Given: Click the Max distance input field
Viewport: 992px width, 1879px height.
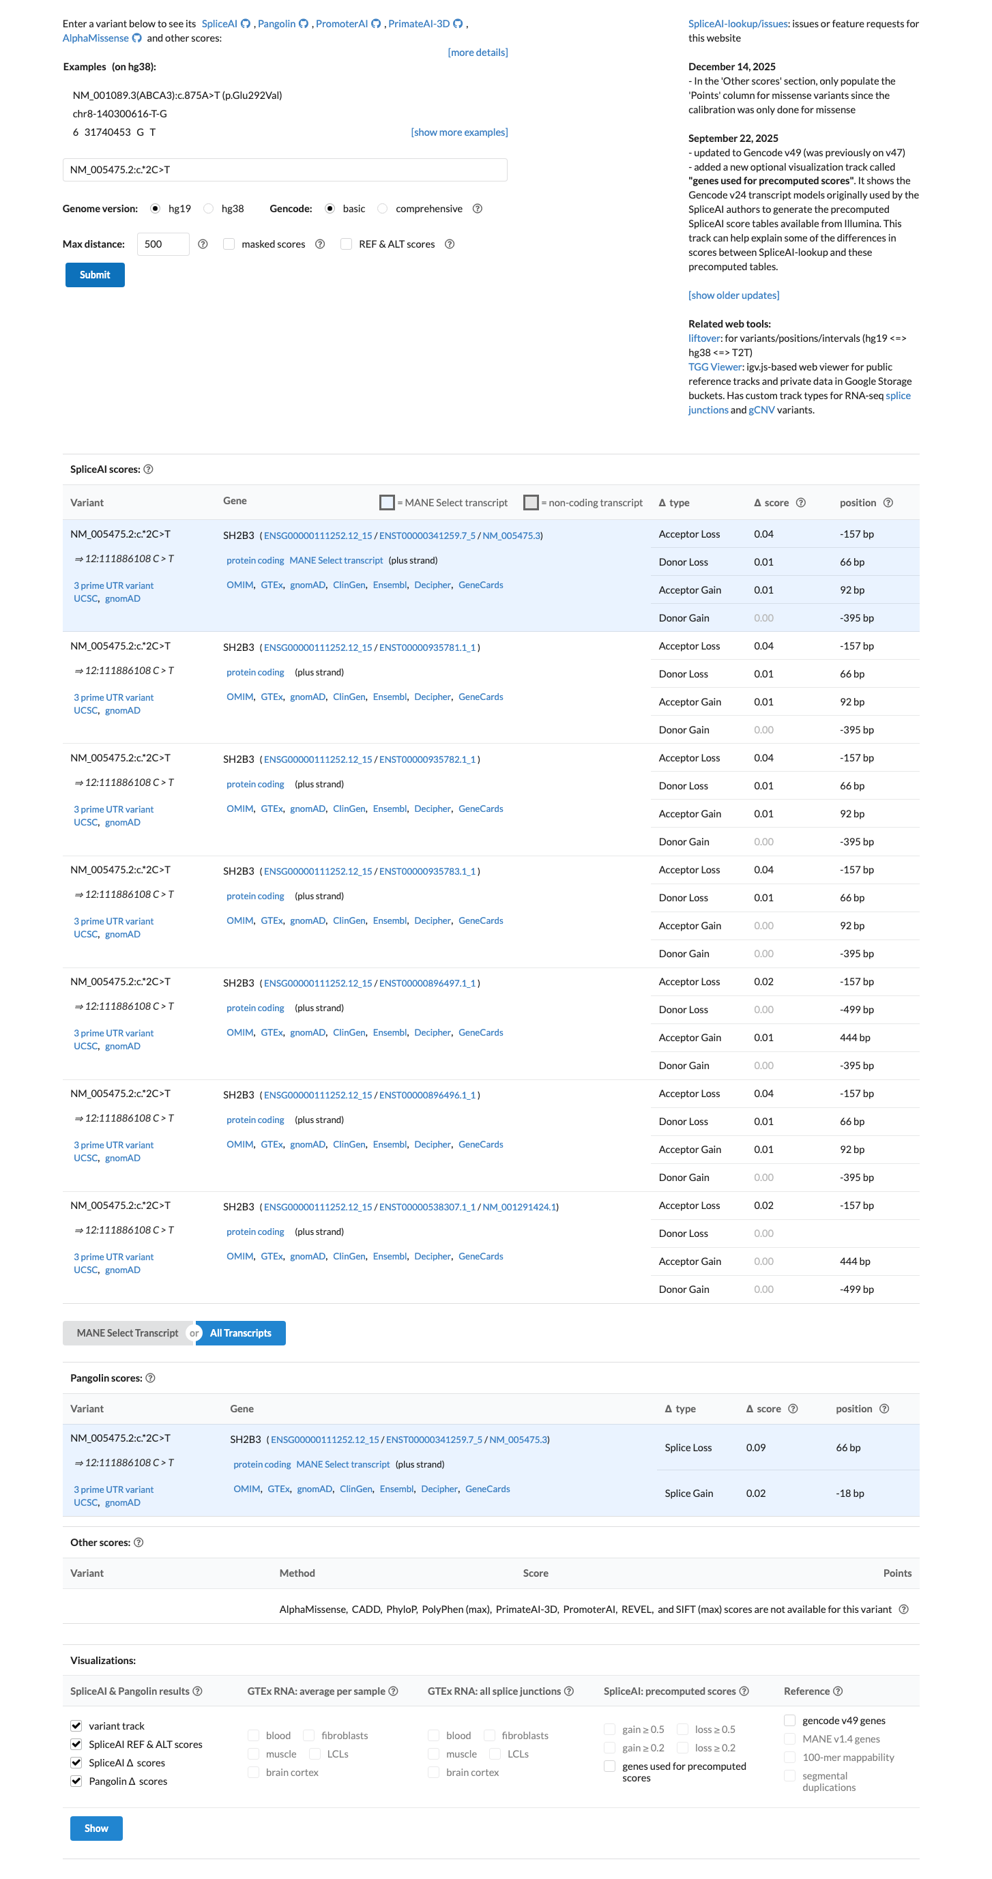Looking at the screenshot, I should [163, 244].
